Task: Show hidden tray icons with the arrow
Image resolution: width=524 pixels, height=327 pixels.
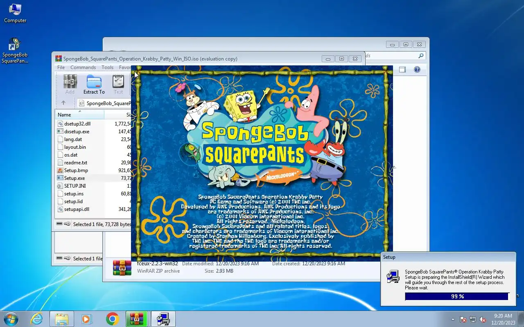Action: (453, 319)
